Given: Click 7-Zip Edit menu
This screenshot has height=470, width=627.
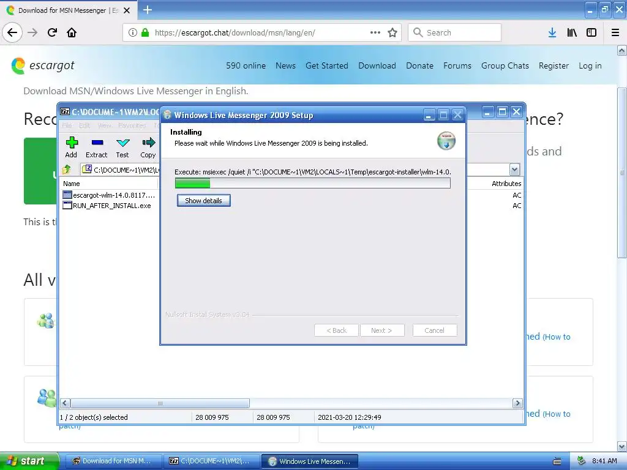Looking at the screenshot, I should [84, 125].
